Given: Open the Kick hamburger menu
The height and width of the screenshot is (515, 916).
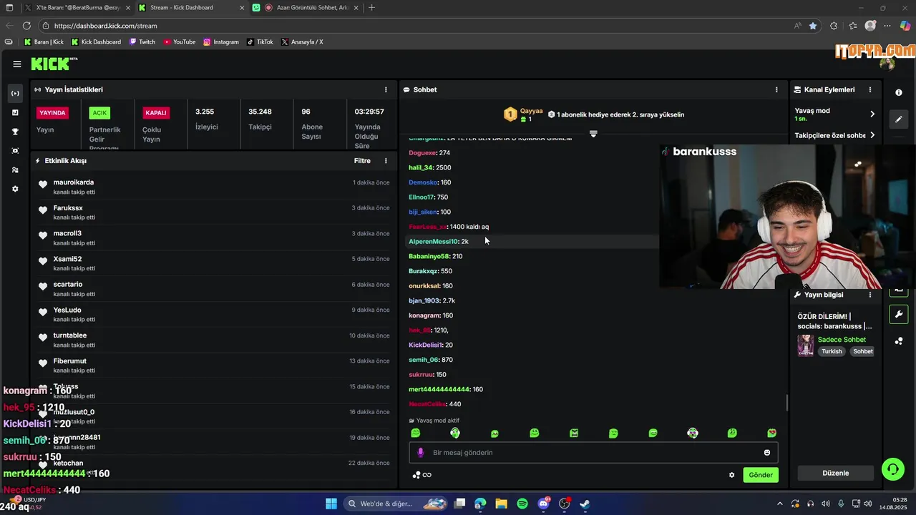Looking at the screenshot, I should [16, 64].
